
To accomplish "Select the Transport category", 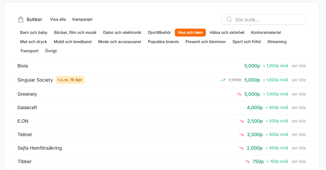I will [x=29, y=51].
